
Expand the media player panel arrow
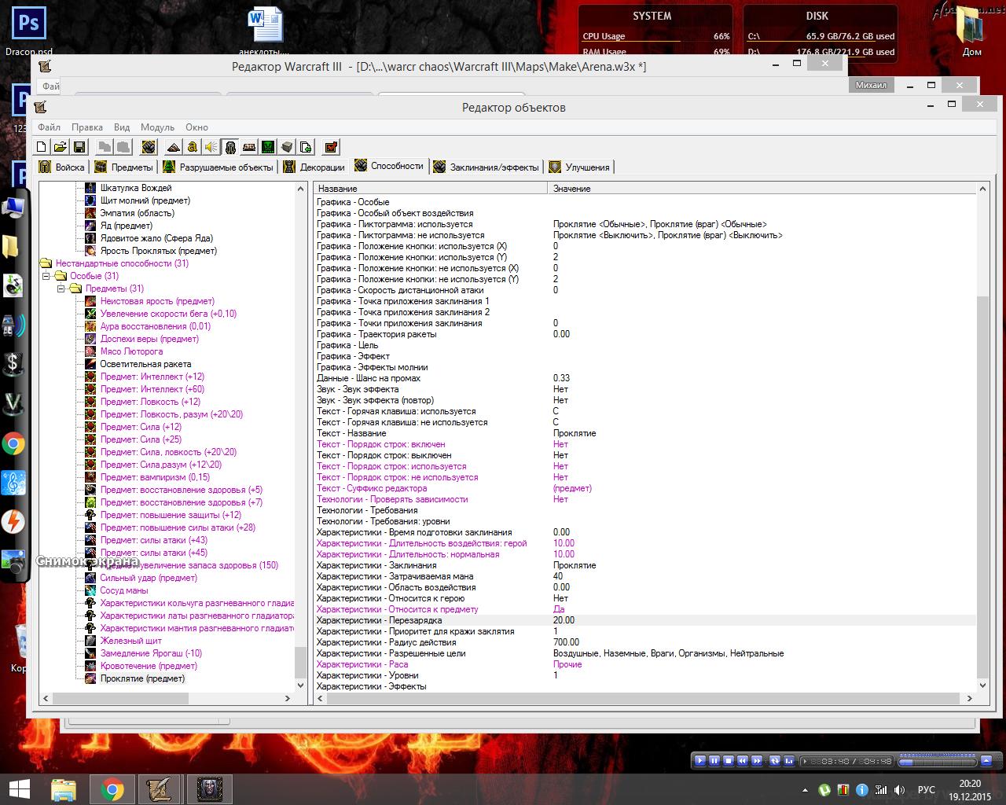987,761
